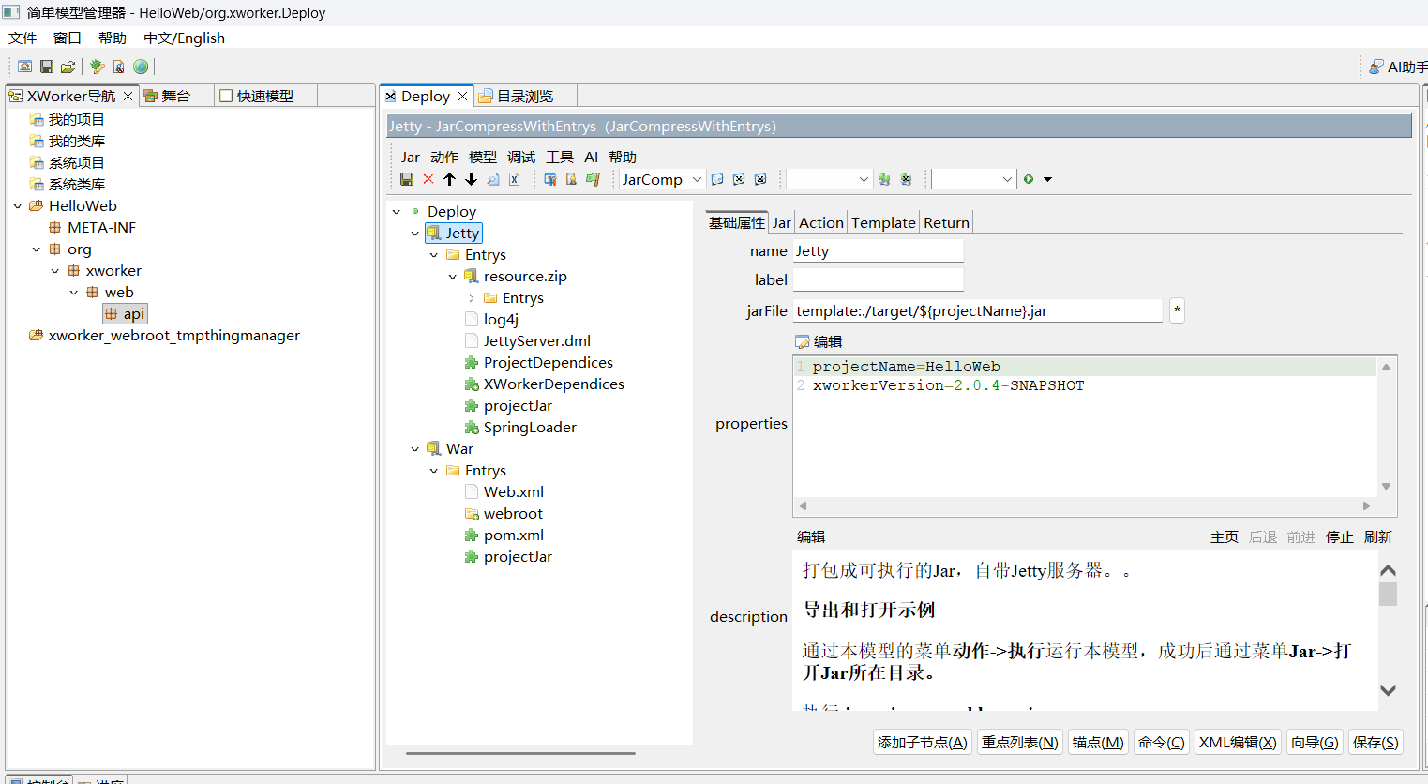
Task: Click the green globe icon in the main toolbar
Action: pyautogui.click(x=141, y=67)
